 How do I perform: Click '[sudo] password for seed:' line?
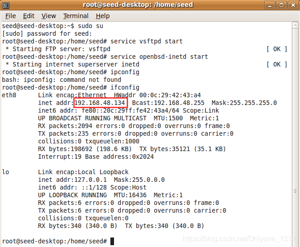(47, 33)
